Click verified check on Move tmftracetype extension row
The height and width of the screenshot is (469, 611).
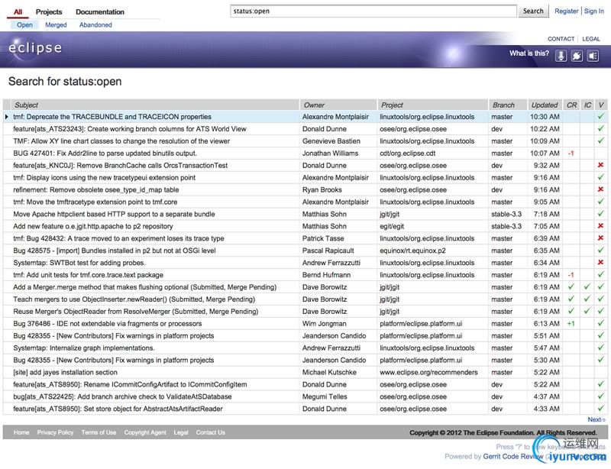click(x=601, y=201)
